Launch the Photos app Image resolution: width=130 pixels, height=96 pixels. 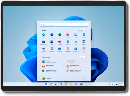[52, 42]
